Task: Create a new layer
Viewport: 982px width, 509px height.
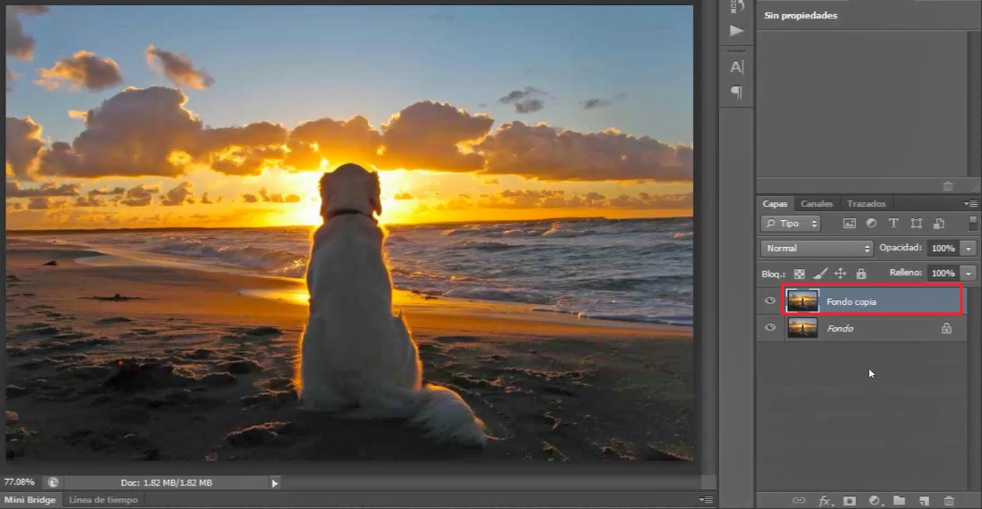Action: click(x=924, y=501)
